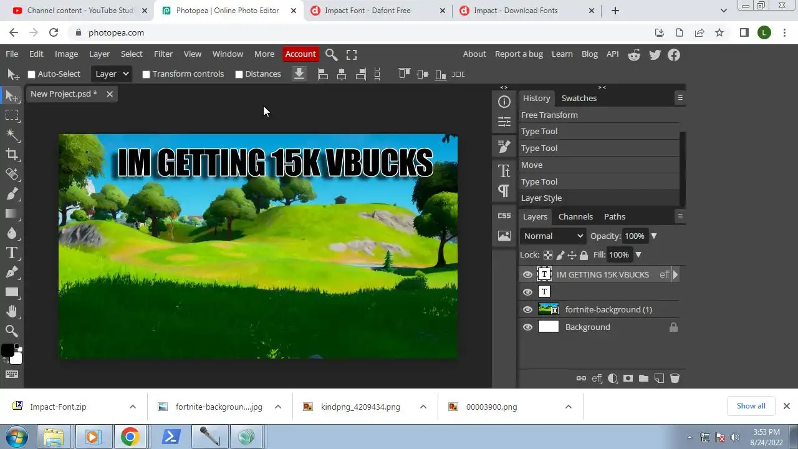Viewport: 798px width, 449px height.
Task: Select the Blur (droplet) tool
Action: coord(12,233)
